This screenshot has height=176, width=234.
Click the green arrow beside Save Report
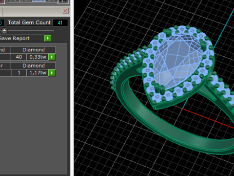(48, 38)
